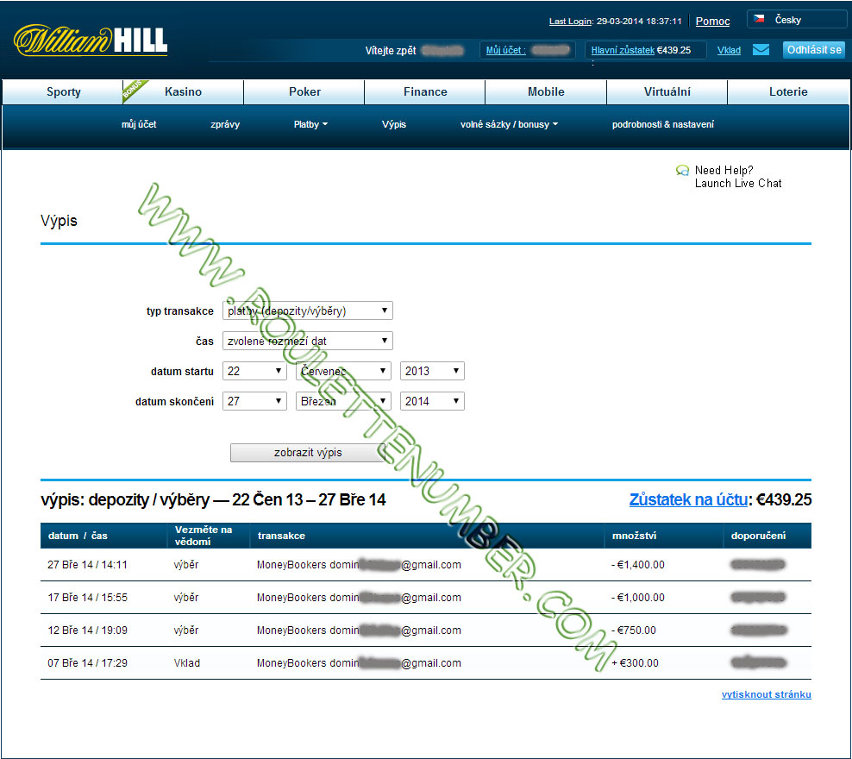Viewport: 852px width, 759px height.
Task: Open the Loterie tab
Action: pyautogui.click(x=788, y=91)
